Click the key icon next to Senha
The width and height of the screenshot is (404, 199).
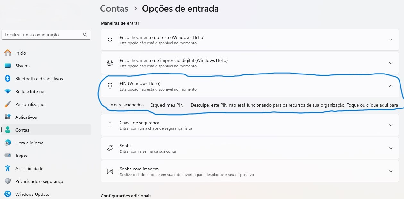coord(110,148)
